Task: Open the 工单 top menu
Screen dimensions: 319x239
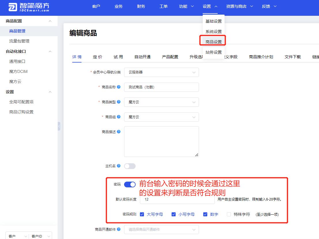Action: tap(163, 7)
